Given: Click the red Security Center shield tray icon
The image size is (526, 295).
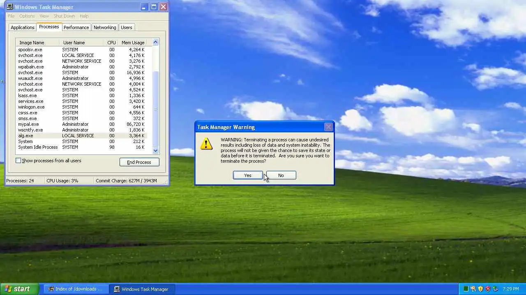Looking at the screenshot, I should [x=488, y=289].
